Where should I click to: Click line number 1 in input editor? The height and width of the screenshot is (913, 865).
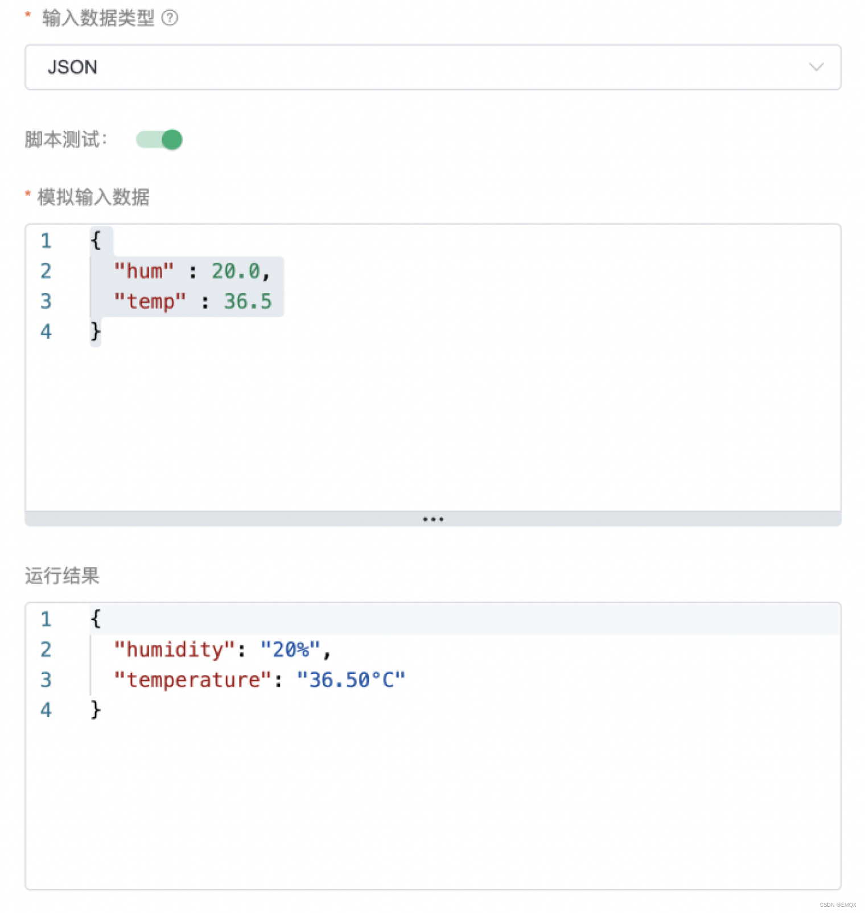[46, 241]
